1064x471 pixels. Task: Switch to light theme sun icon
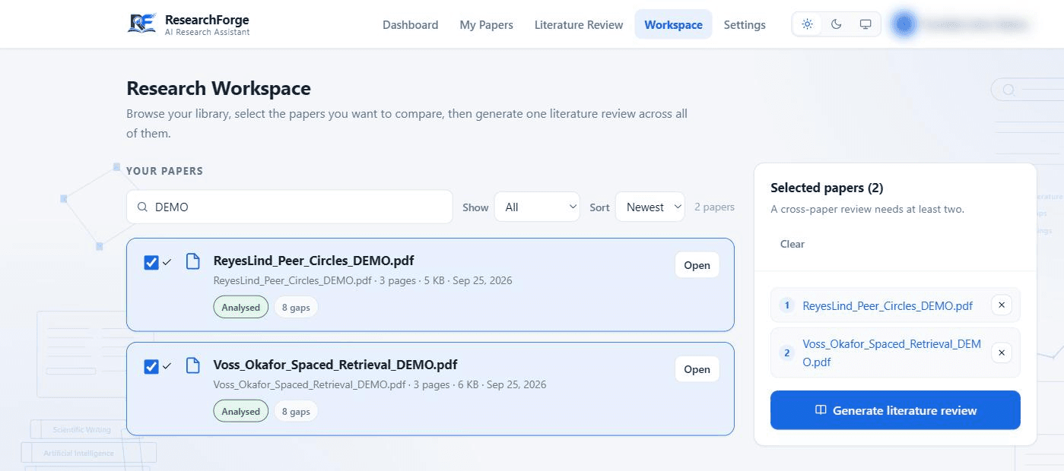(808, 24)
